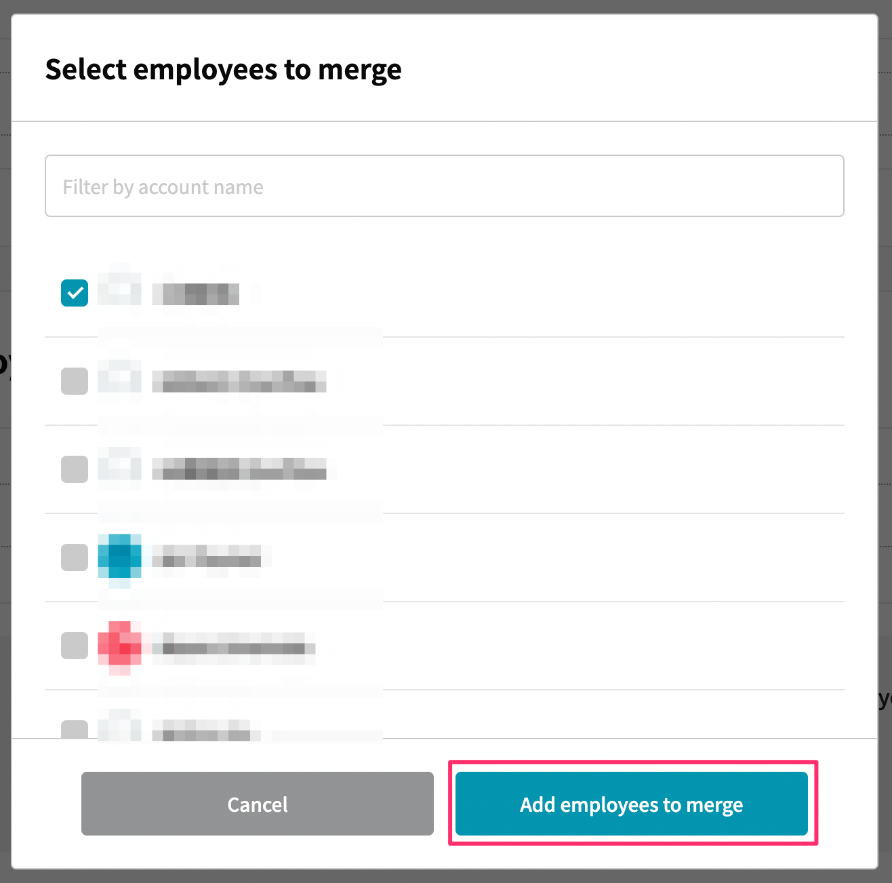
Task: Select the blurred name in the first row
Action: tap(196, 294)
